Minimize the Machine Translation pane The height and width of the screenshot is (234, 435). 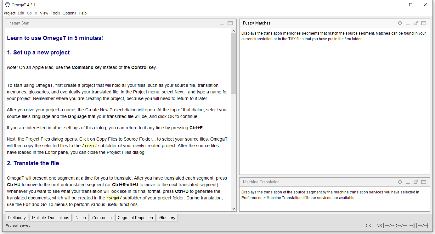408,182
